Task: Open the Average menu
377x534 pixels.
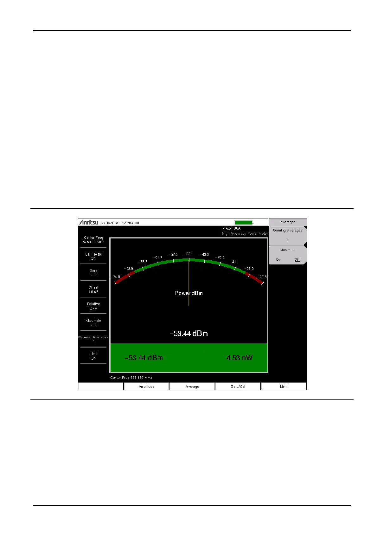Action: coord(192,387)
